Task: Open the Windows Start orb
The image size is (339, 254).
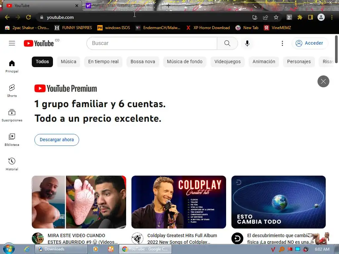Action: coord(8,249)
